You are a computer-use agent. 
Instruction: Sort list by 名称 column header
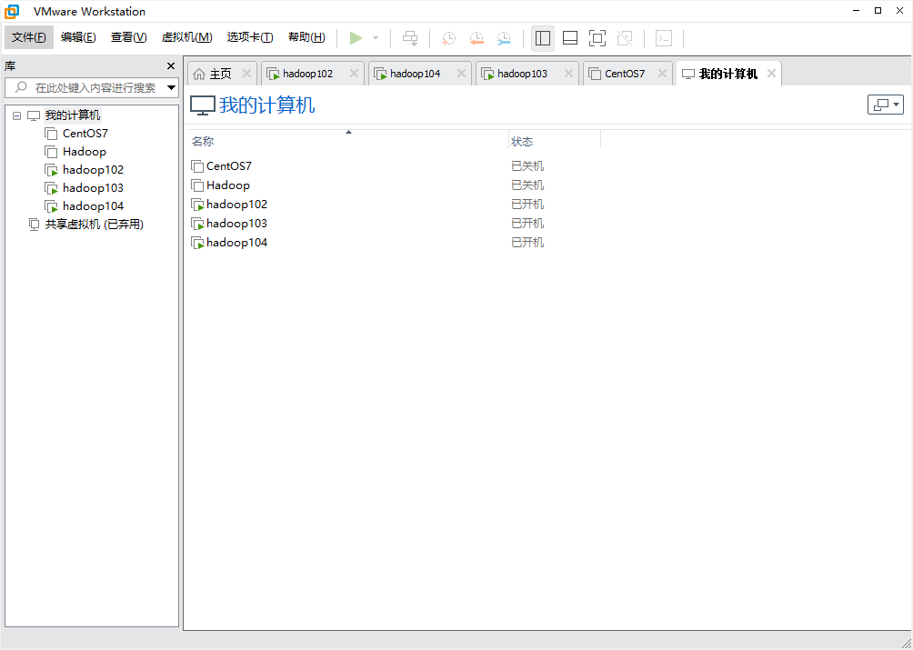tap(348, 142)
